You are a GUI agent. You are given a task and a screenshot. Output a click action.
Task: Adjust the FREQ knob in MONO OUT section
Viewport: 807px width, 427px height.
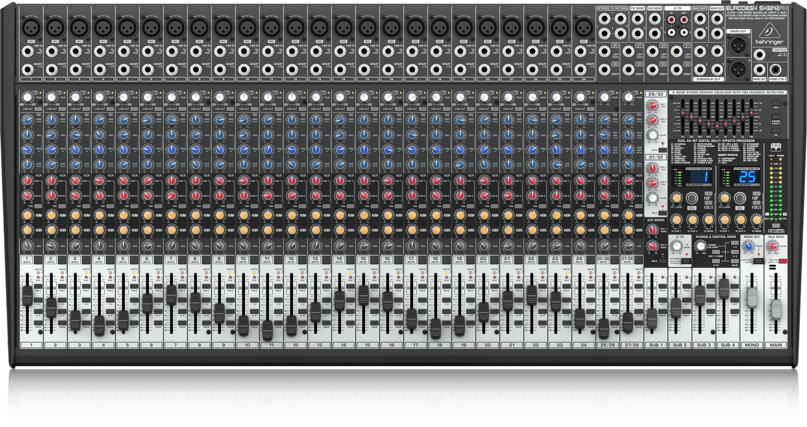click(749, 246)
